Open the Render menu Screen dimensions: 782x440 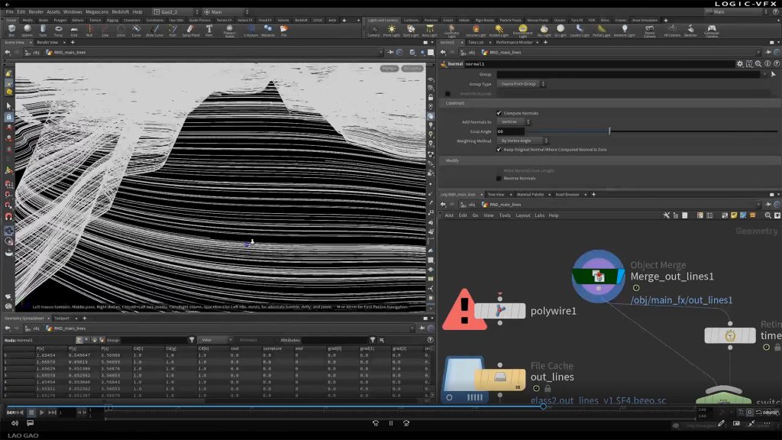tap(36, 12)
